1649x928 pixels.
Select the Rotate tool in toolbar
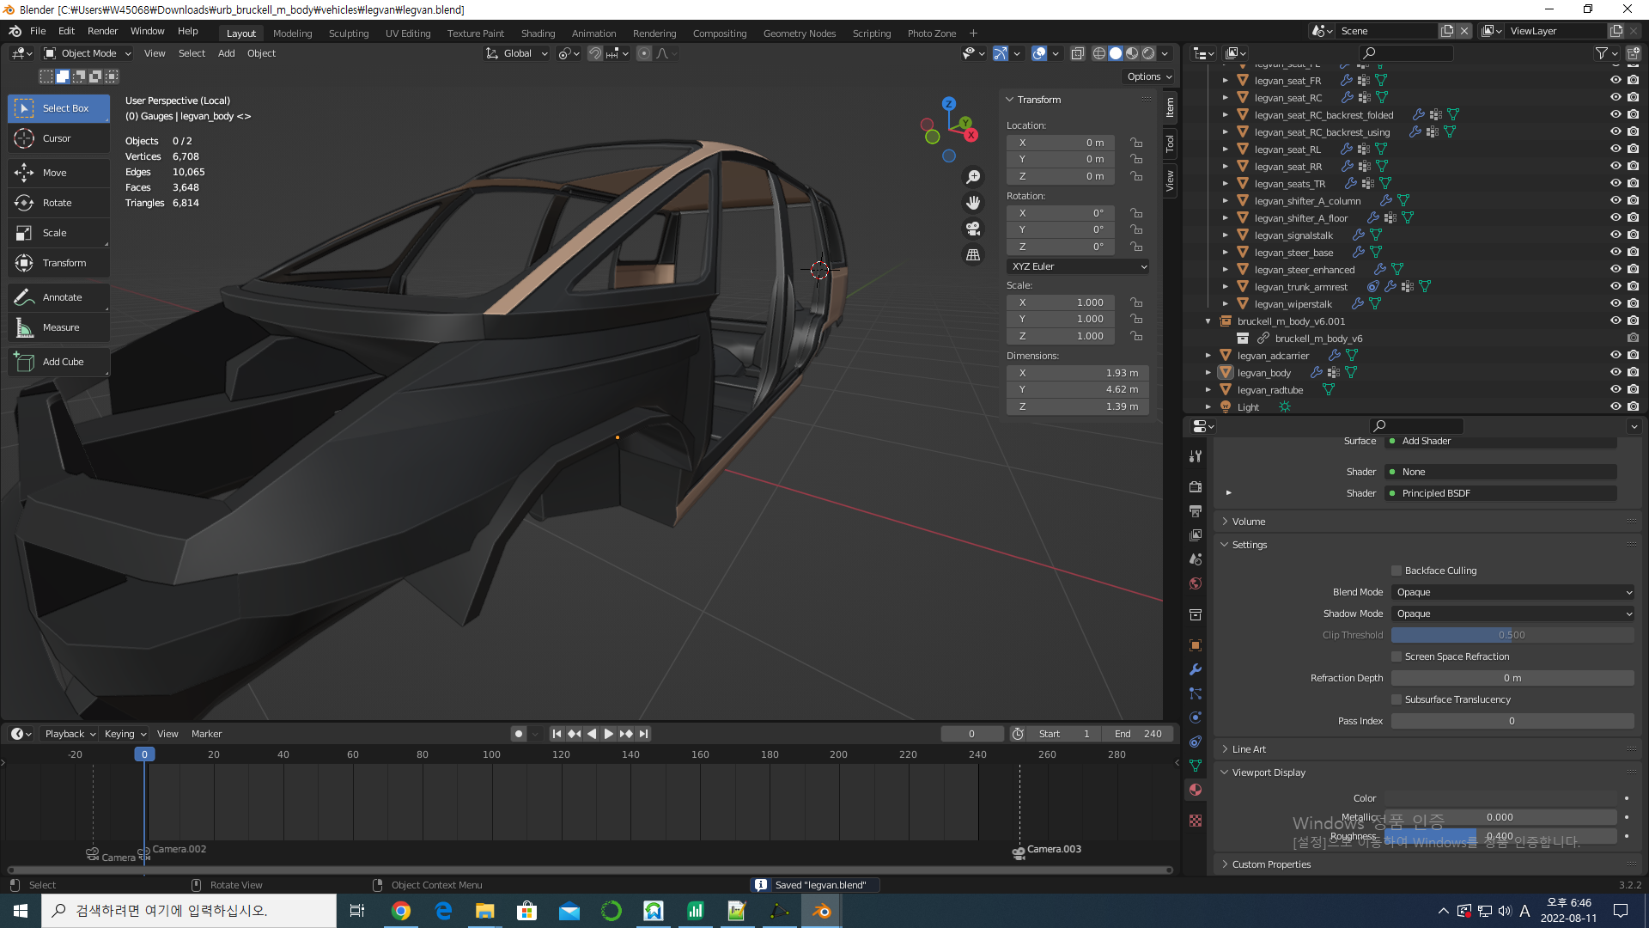(x=57, y=203)
